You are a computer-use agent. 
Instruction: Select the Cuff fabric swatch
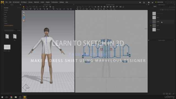tap(154, 26)
